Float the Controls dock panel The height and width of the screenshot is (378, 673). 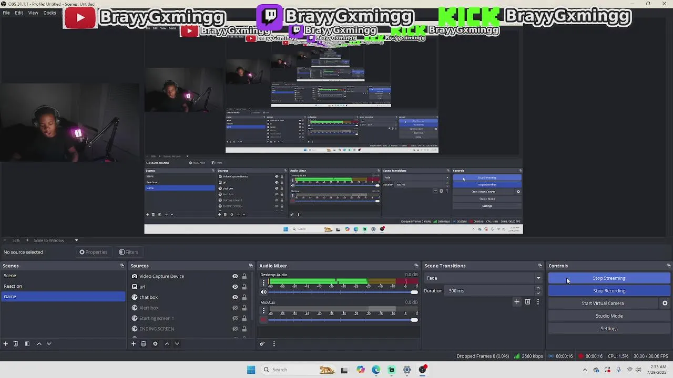(x=668, y=266)
